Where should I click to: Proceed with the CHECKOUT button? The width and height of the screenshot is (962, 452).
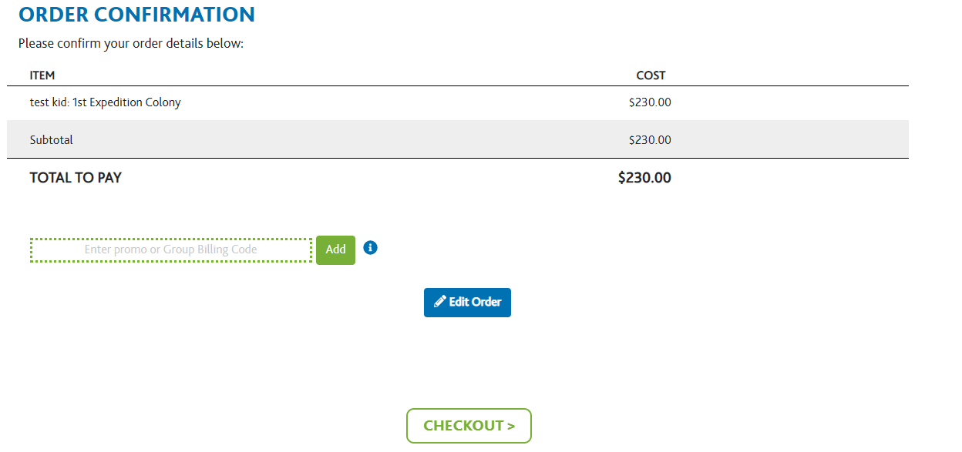tap(469, 426)
